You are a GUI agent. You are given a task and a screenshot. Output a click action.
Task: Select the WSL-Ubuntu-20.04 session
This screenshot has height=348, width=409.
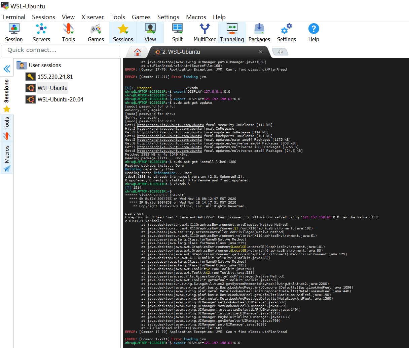coord(60,99)
